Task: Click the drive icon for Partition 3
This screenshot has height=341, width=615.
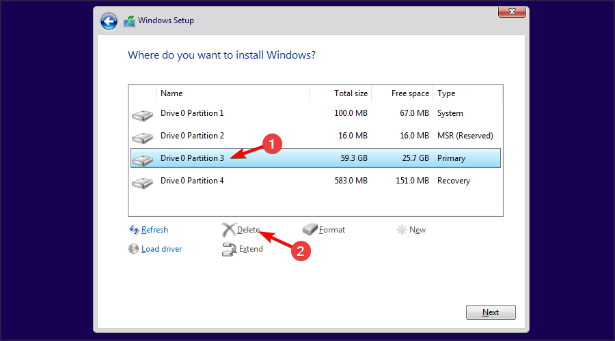Action: click(x=142, y=160)
